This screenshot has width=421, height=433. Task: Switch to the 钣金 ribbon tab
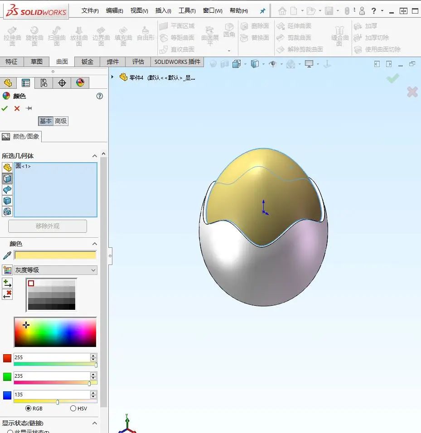pyautogui.click(x=87, y=62)
